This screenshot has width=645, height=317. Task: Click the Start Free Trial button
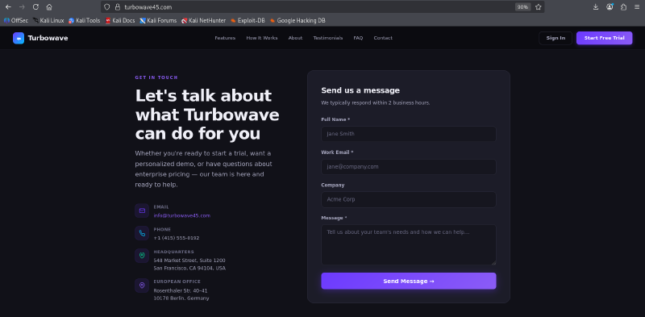604,38
